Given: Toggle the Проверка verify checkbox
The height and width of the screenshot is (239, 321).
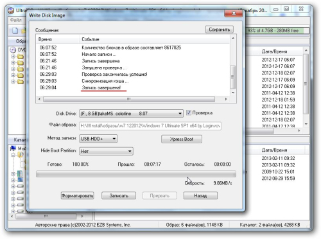Looking at the screenshot, I should [x=189, y=112].
